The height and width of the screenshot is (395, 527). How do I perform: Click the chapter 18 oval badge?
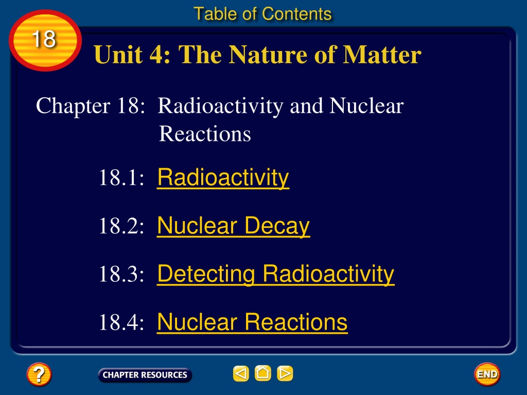(45, 40)
